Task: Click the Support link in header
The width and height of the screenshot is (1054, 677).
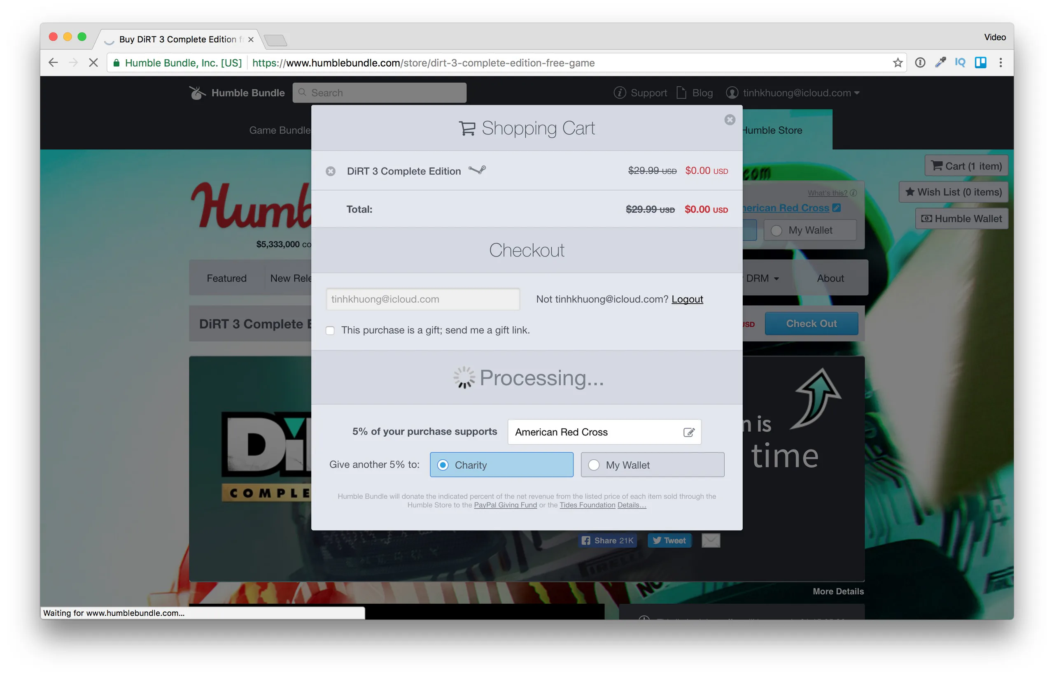Action: pos(640,93)
